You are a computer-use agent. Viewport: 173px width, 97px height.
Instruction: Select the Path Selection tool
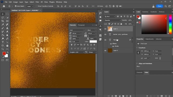7,42
